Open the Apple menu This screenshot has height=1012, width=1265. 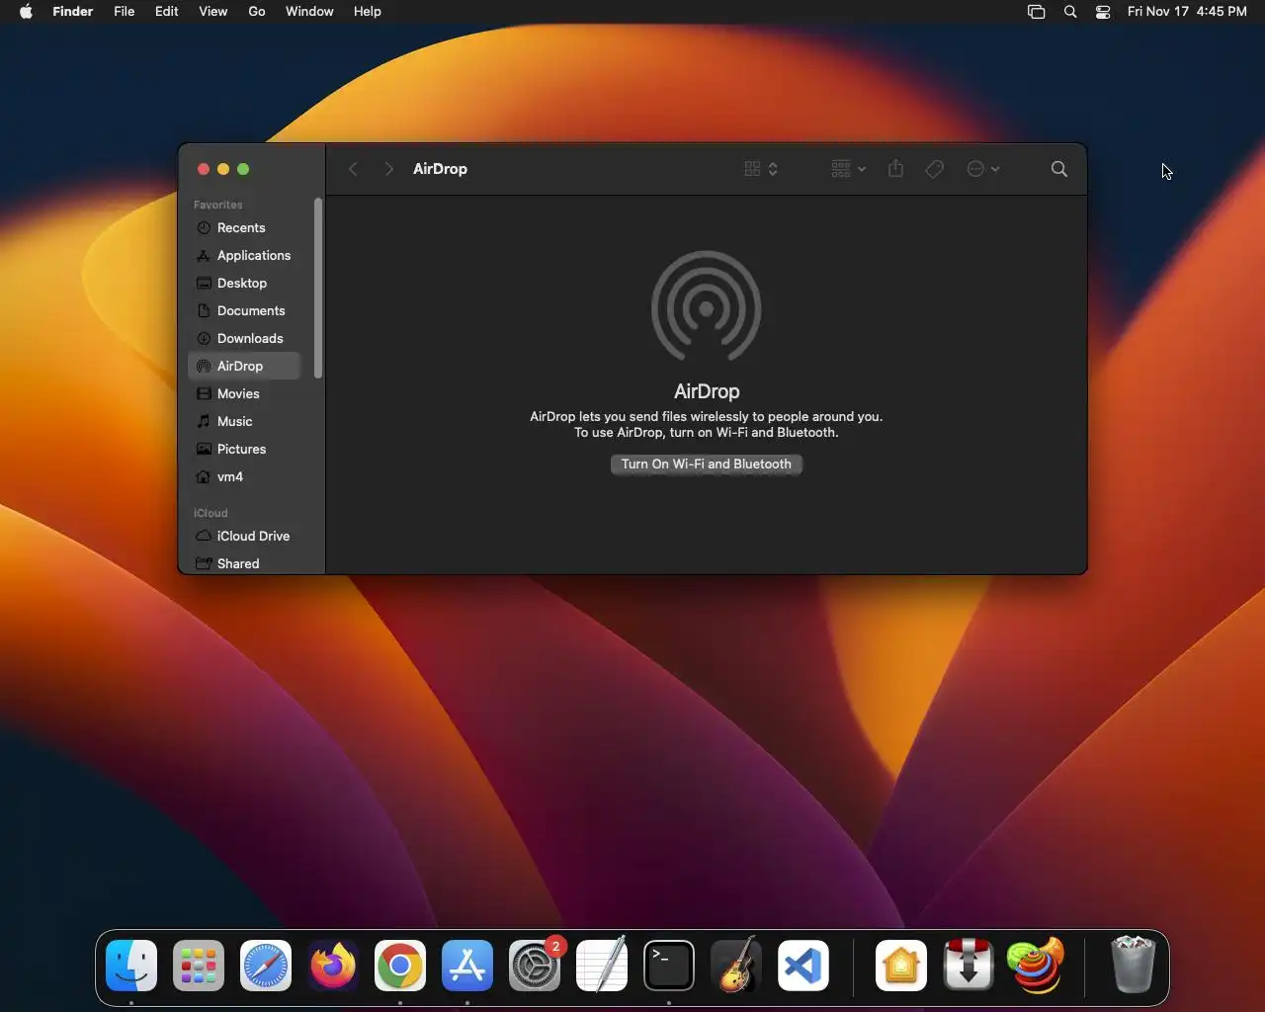pyautogui.click(x=26, y=12)
